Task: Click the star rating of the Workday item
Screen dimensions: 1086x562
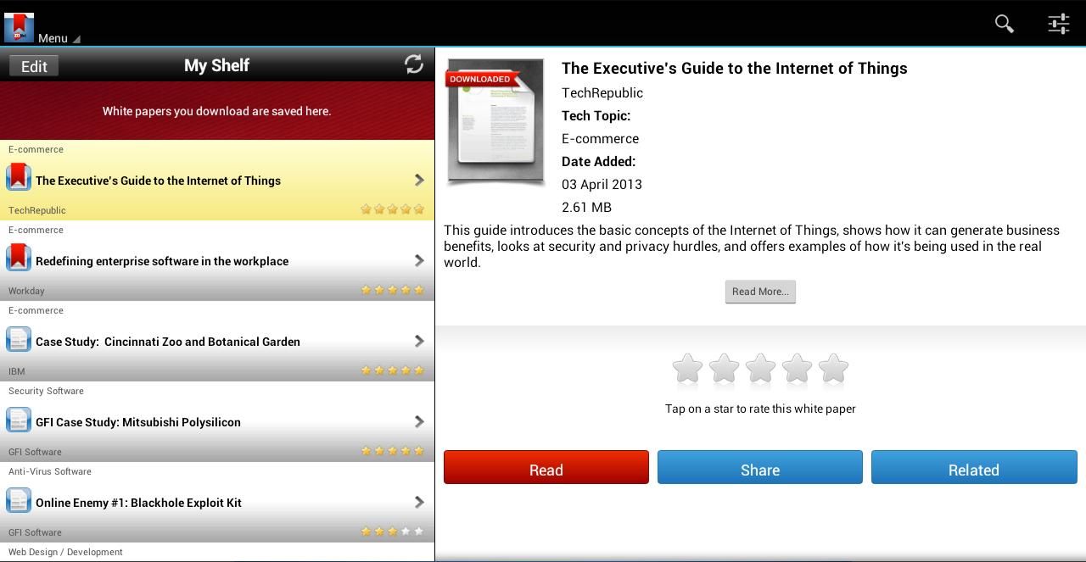Action: [392, 290]
